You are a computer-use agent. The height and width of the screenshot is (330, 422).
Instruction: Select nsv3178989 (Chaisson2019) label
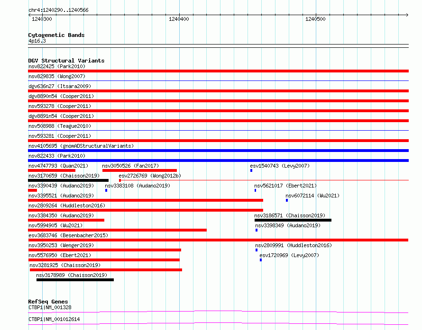tap(72, 275)
